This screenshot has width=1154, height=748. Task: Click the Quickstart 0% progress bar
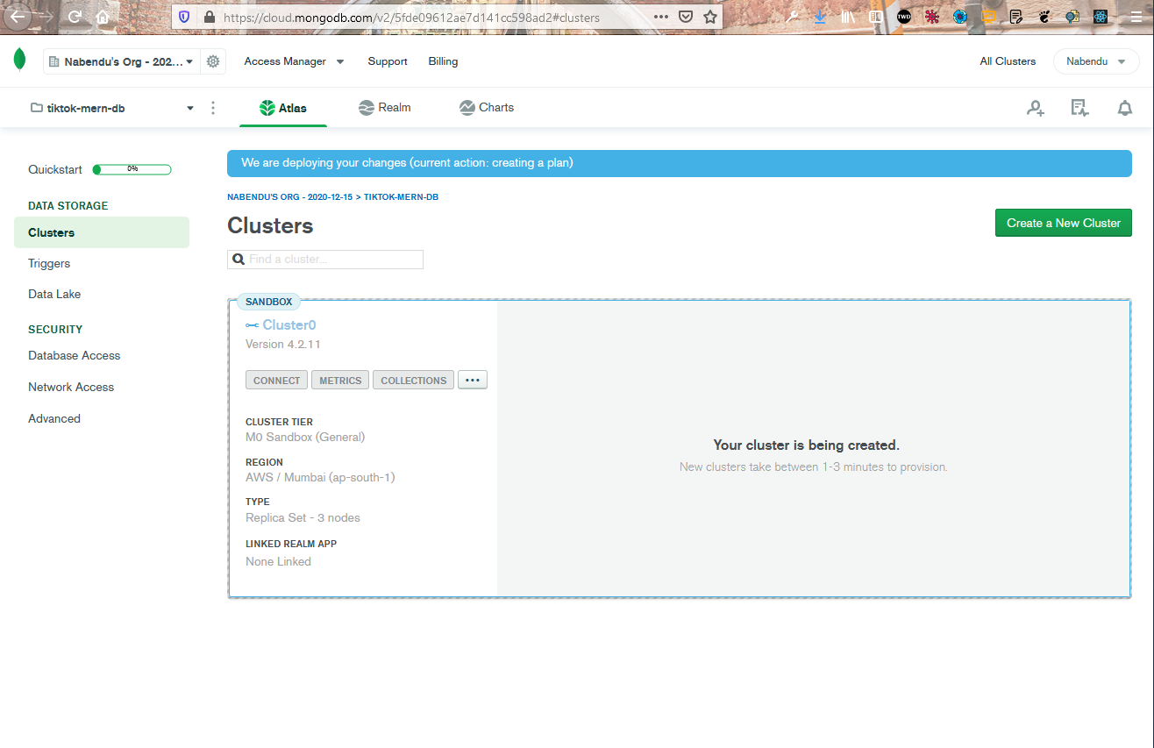point(132,169)
